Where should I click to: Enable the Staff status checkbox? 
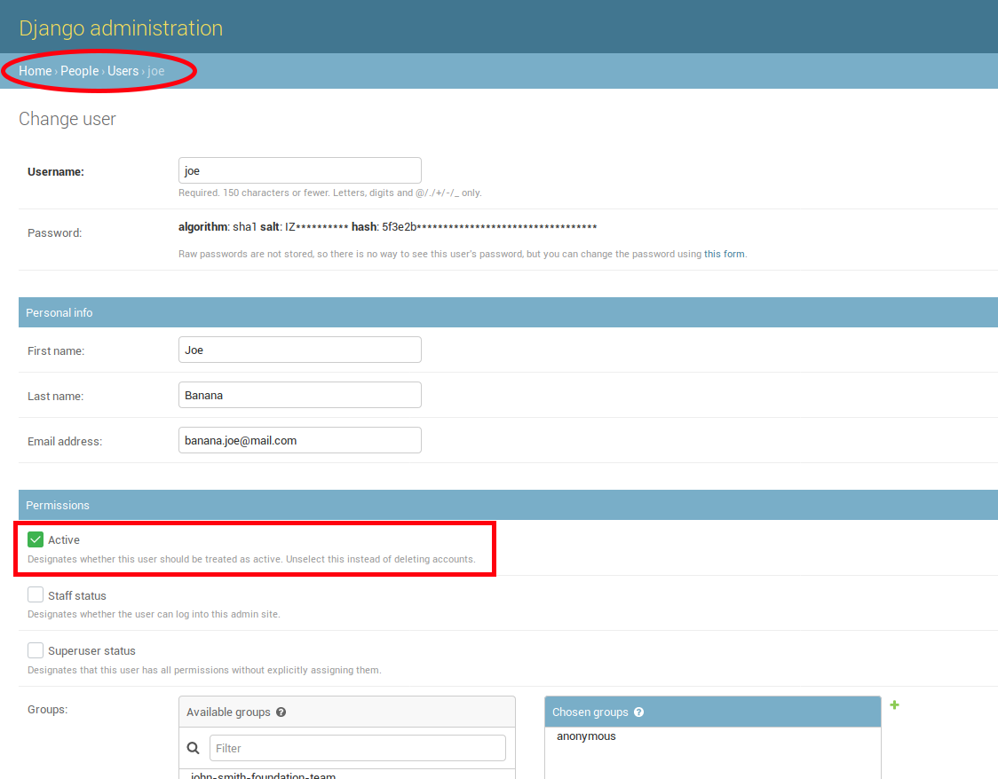pos(36,595)
